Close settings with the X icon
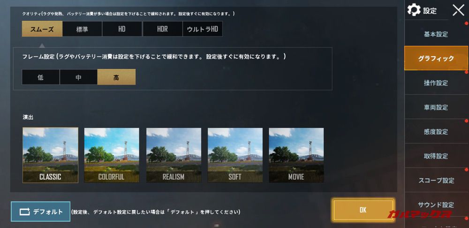Screen dimensions: 469x228 click(x=458, y=10)
